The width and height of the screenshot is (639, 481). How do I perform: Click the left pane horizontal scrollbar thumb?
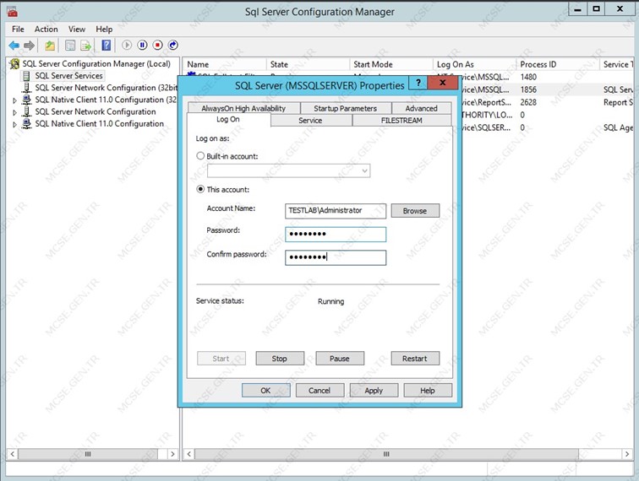(x=88, y=454)
